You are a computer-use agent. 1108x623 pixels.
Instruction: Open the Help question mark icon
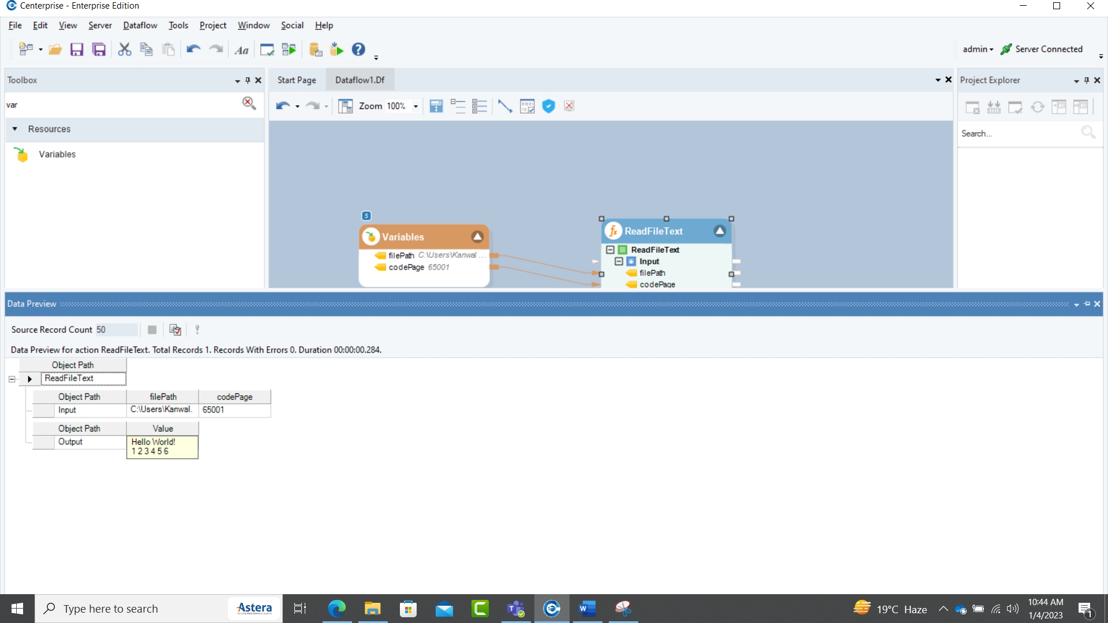point(358,50)
